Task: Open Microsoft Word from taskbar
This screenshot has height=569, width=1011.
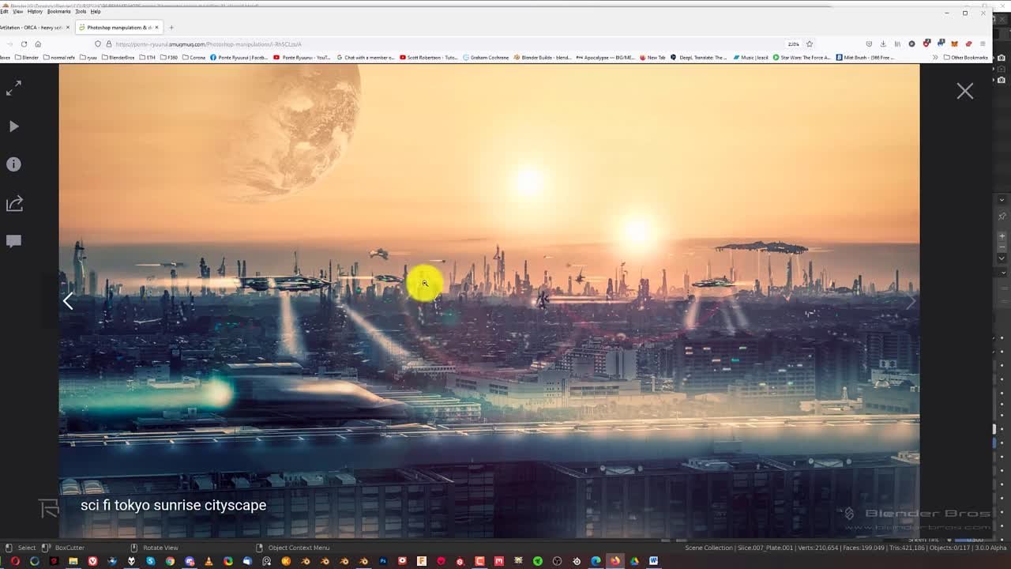Action: tap(654, 561)
